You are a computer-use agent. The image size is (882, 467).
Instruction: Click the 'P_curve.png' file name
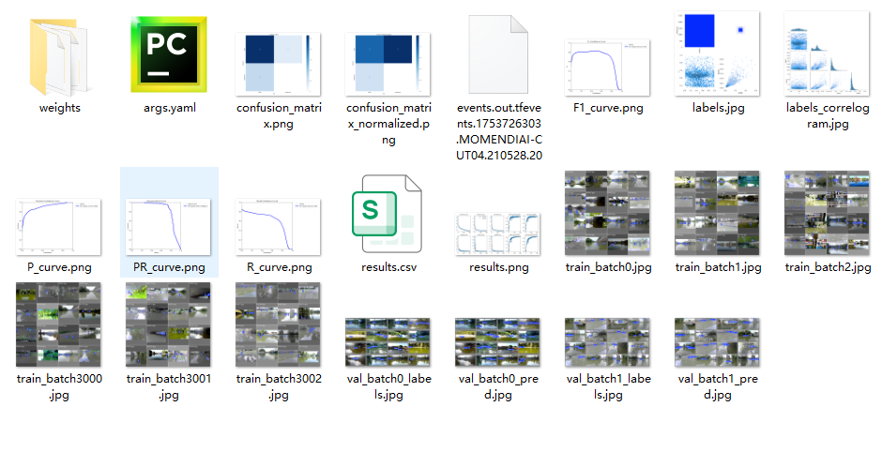click(x=59, y=267)
